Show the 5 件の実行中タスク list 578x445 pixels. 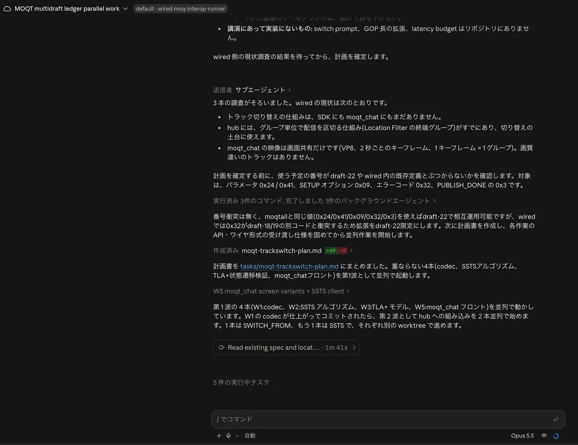coord(241,382)
